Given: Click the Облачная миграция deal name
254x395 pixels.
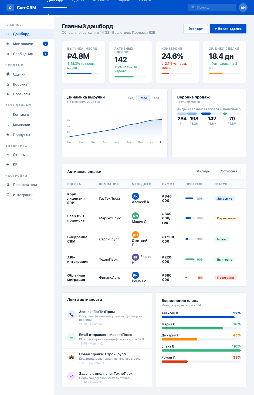Looking at the screenshot, I should tap(76, 277).
